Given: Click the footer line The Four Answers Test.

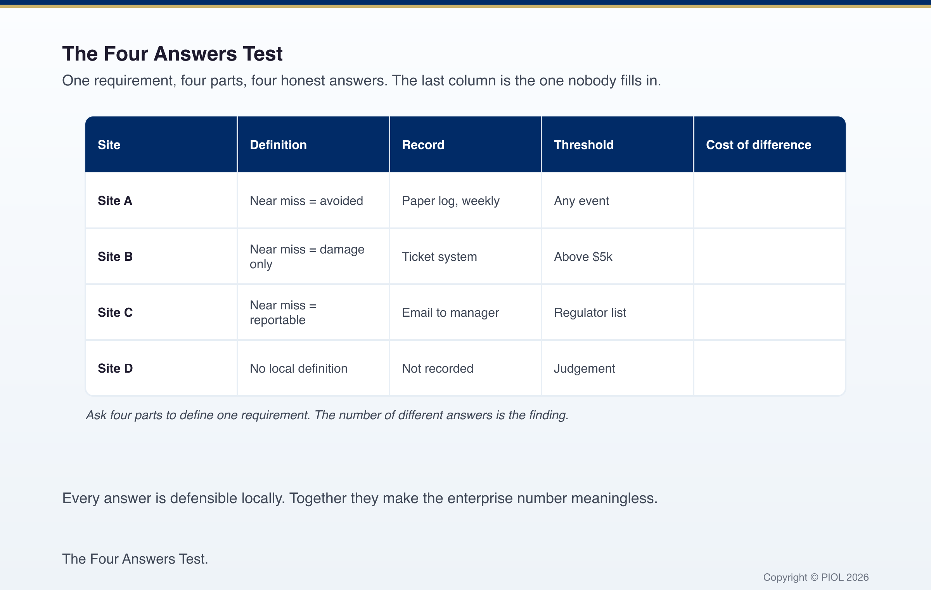Looking at the screenshot, I should (x=135, y=559).
